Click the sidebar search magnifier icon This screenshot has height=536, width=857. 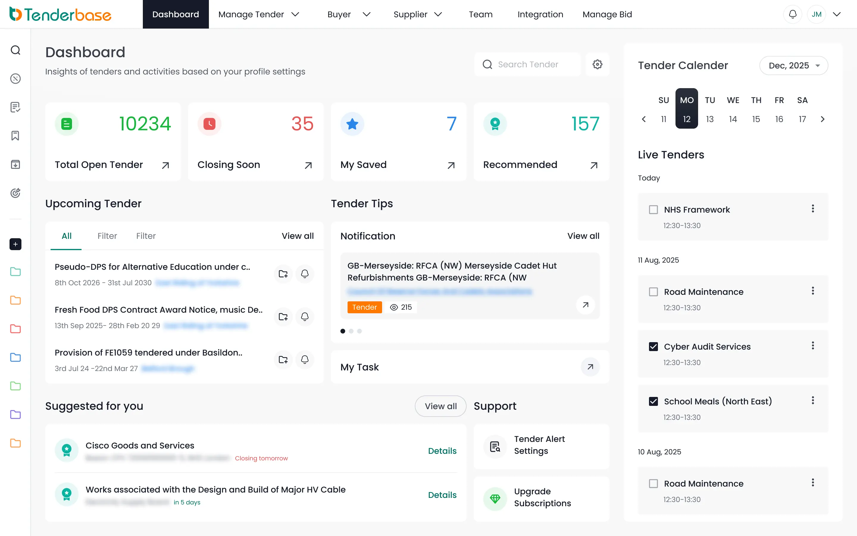[15, 50]
